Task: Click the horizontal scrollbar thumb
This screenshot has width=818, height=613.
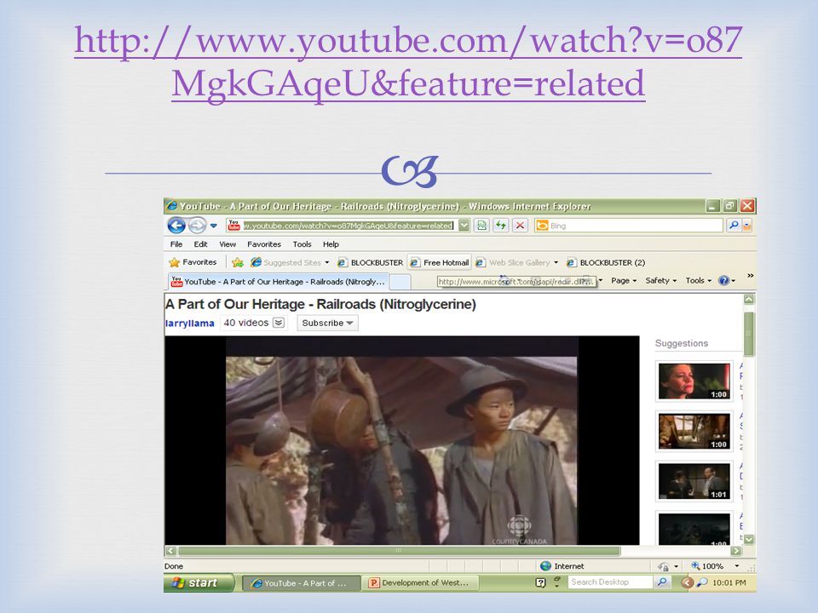Action: coord(399,551)
